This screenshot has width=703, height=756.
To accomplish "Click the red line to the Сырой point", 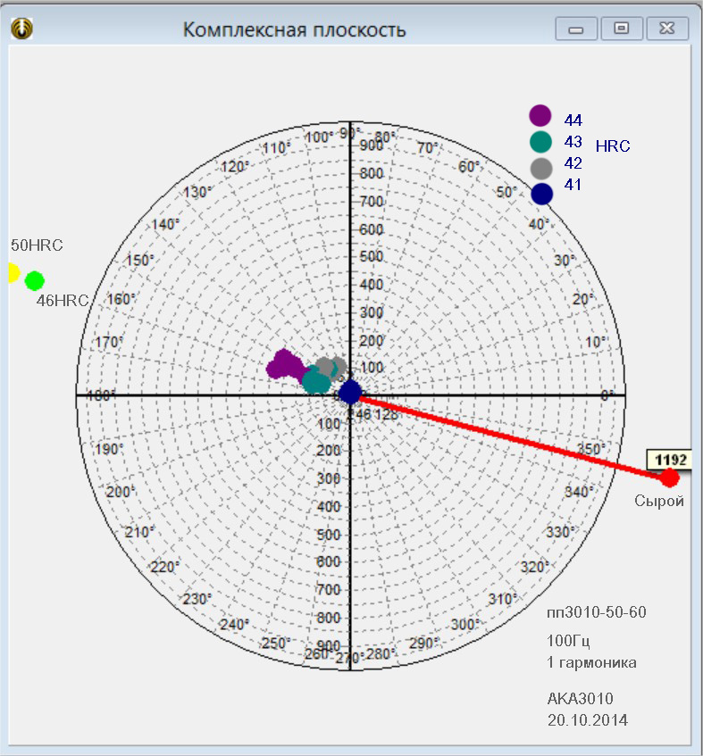I will click(x=512, y=436).
